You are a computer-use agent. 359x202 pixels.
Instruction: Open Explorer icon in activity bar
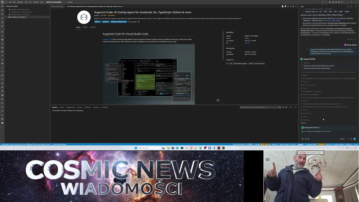[x=3, y=6]
